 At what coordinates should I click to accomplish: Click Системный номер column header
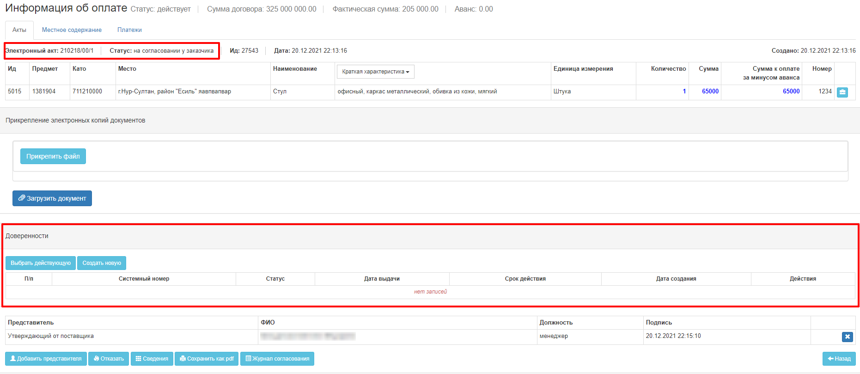click(x=144, y=279)
